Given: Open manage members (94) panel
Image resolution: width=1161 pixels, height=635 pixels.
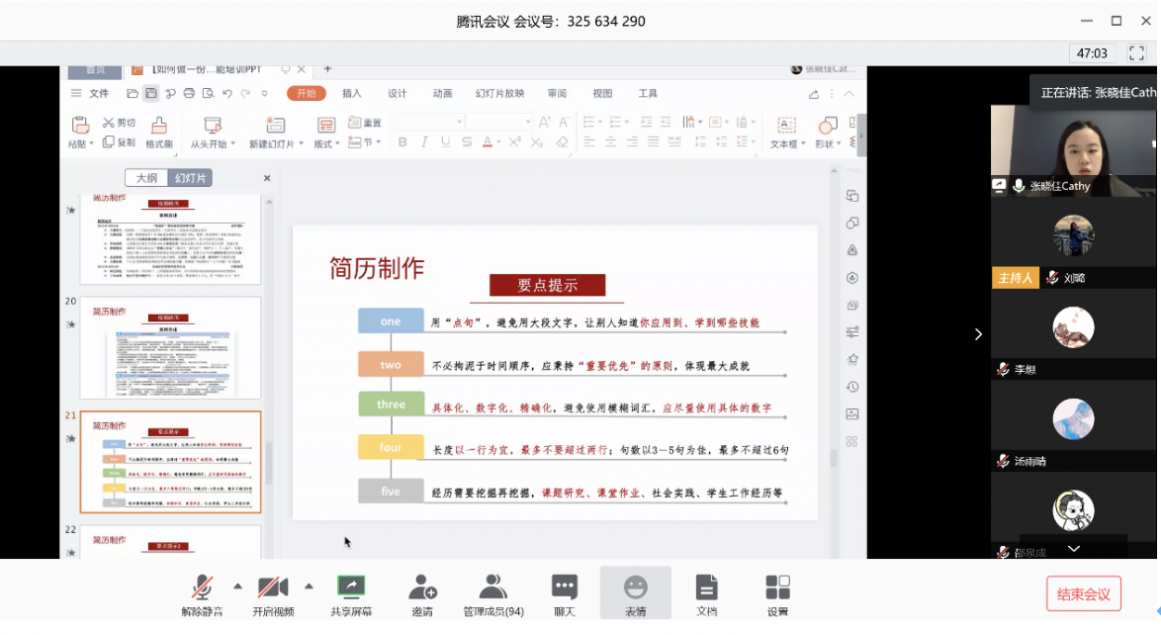Looking at the screenshot, I should coord(492,588).
